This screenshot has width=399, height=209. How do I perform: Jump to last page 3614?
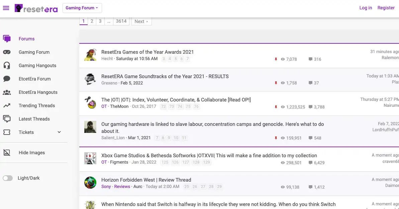coord(121,21)
